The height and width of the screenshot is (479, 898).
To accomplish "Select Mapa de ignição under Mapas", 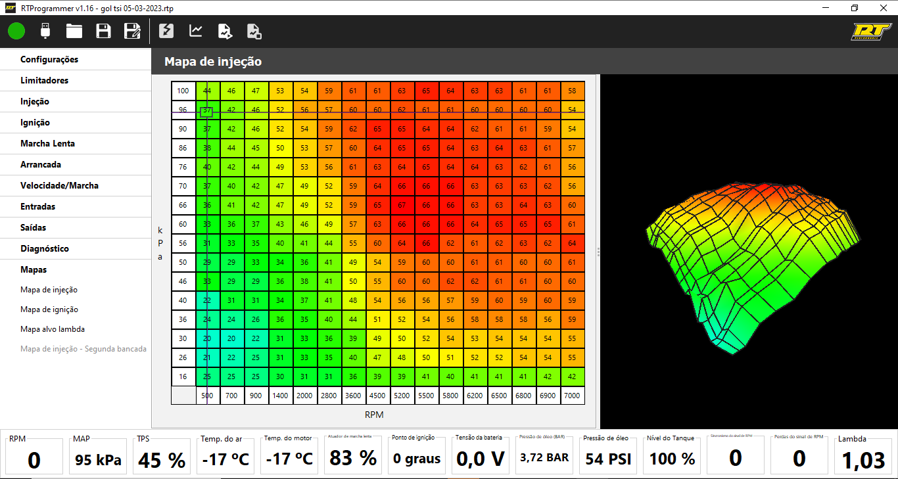I will point(49,309).
